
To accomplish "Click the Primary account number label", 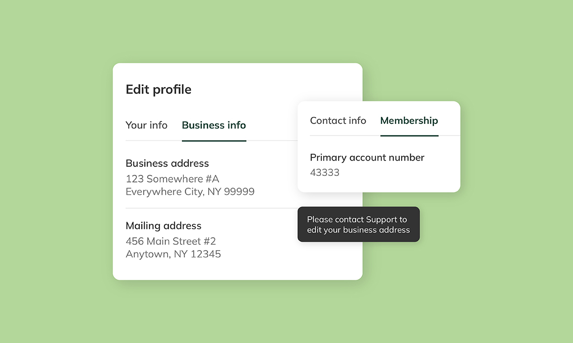I will (x=367, y=157).
